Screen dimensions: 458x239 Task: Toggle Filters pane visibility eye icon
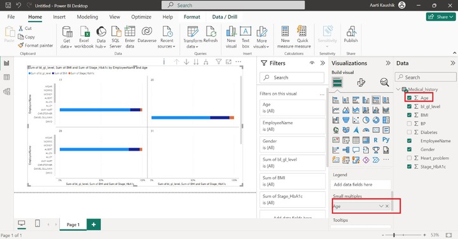(312, 63)
